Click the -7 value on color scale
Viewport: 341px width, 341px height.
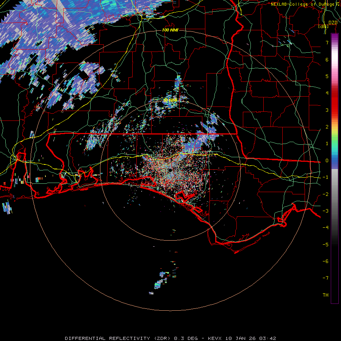pyautogui.click(x=325, y=278)
